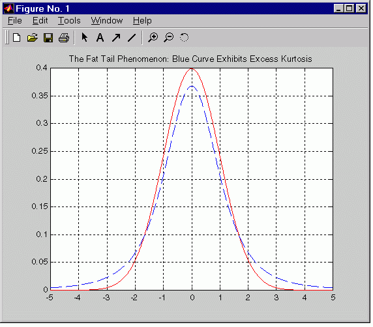Click the New Figure toolbar icon
The image size is (373, 327).
(x=17, y=38)
